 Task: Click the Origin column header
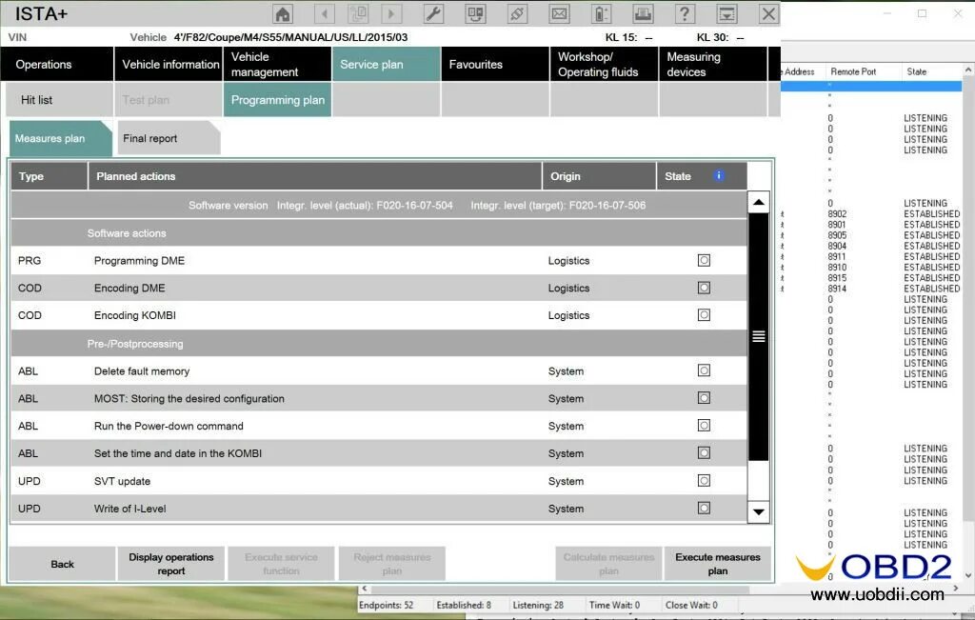[600, 176]
